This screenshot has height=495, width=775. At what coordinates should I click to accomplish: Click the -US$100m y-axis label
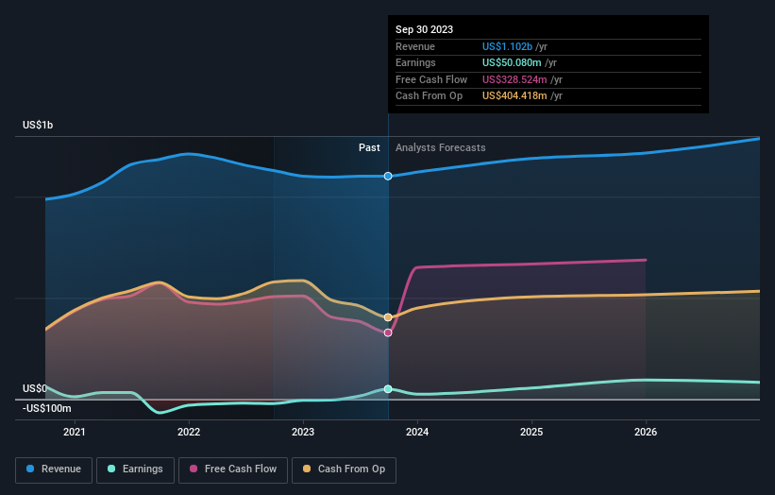pyautogui.click(x=47, y=408)
